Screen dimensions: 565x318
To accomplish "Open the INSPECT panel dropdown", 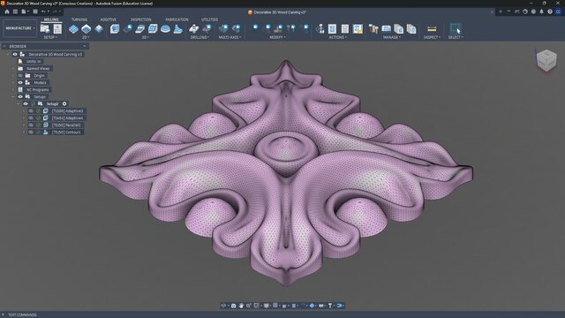I will pyautogui.click(x=432, y=37).
